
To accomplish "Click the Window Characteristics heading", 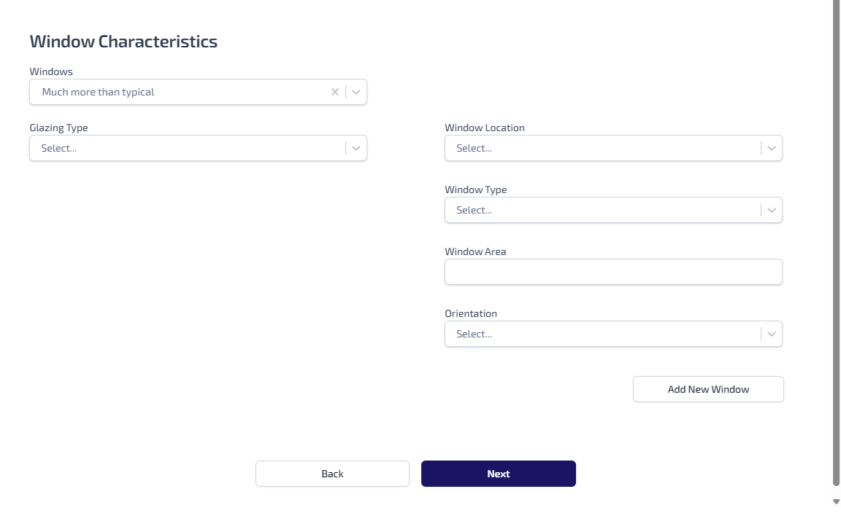I will (x=123, y=42).
